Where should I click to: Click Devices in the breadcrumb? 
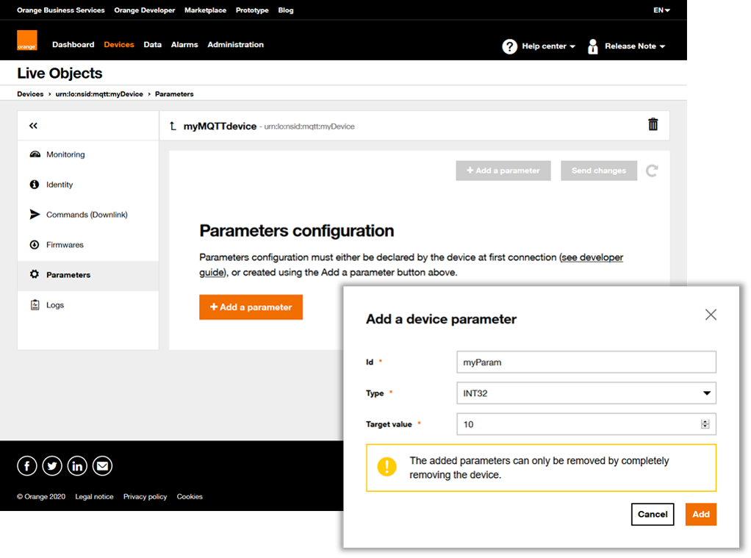(x=30, y=94)
